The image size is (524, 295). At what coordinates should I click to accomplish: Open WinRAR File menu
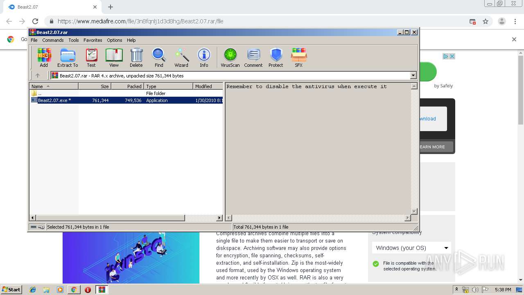pyautogui.click(x=34, y=40)
